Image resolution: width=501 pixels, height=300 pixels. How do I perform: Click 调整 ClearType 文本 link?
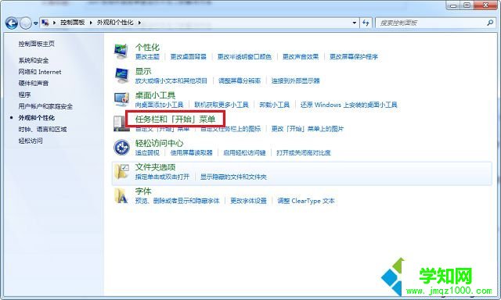(306, 201)
